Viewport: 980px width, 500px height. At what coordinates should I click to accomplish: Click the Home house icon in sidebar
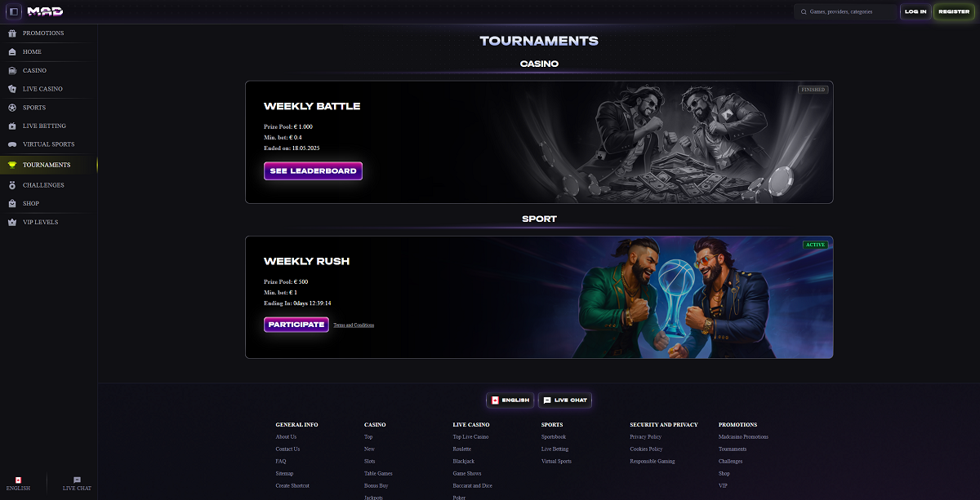(x=11, y=52)
